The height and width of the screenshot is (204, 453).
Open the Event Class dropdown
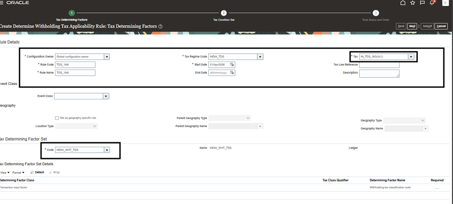click(106, 96)
